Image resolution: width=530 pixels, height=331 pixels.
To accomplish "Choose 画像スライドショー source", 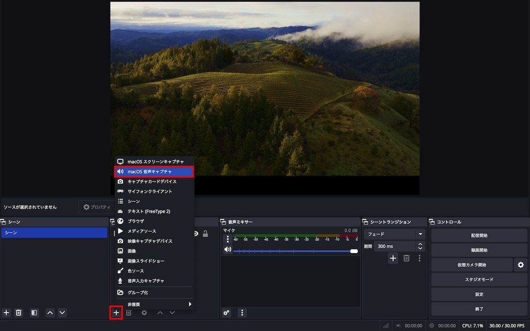I will coord(154,261).
